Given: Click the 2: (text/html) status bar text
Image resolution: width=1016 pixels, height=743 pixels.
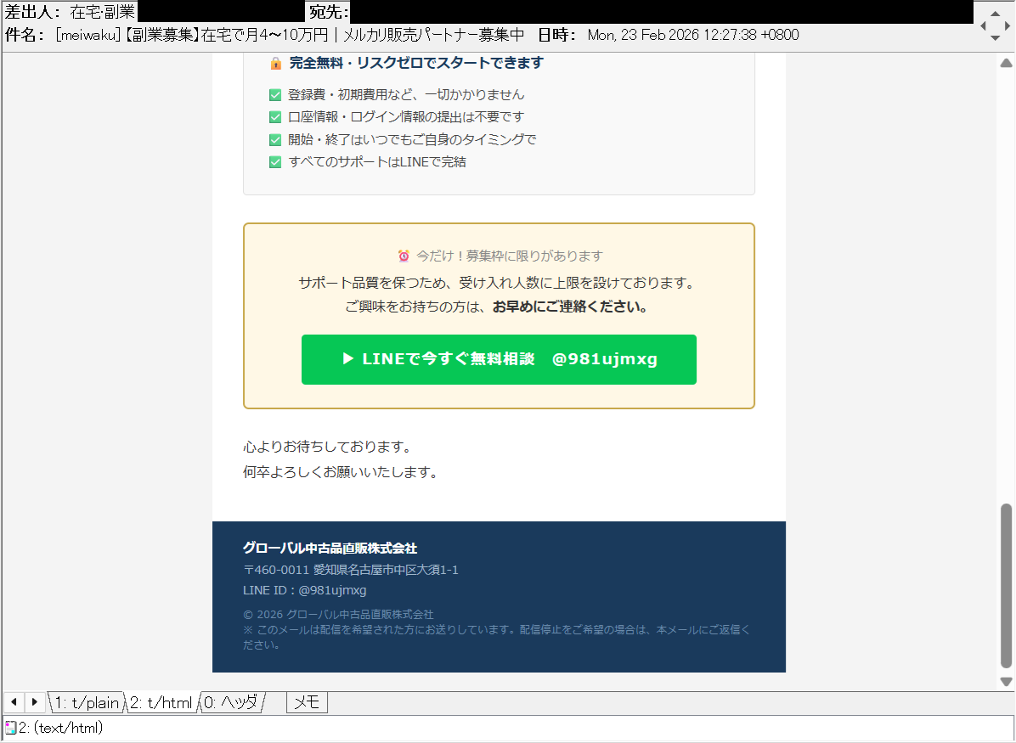Looking at the screenshot, I should [x=61, y=728].
